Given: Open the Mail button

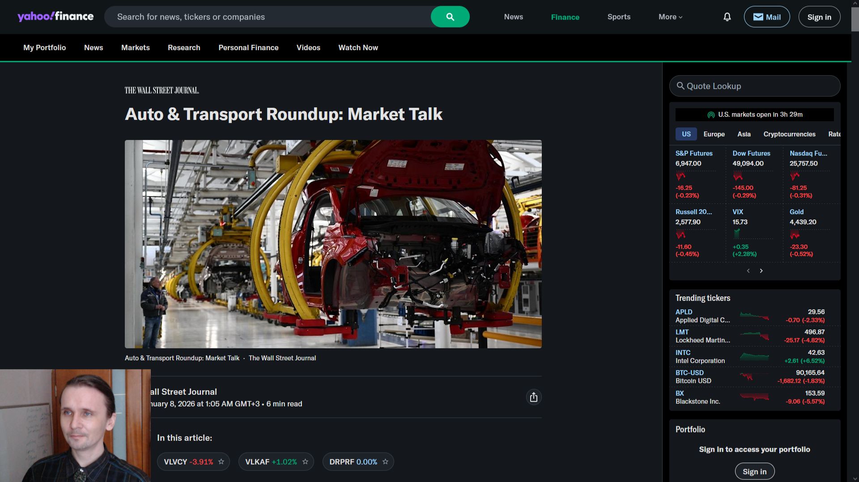Looking at the screenshot, I should pos(767,17).
